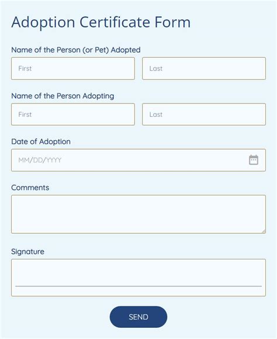
Task: Click the 'Name of the Person Adopting' label
Action: [63, 96]
